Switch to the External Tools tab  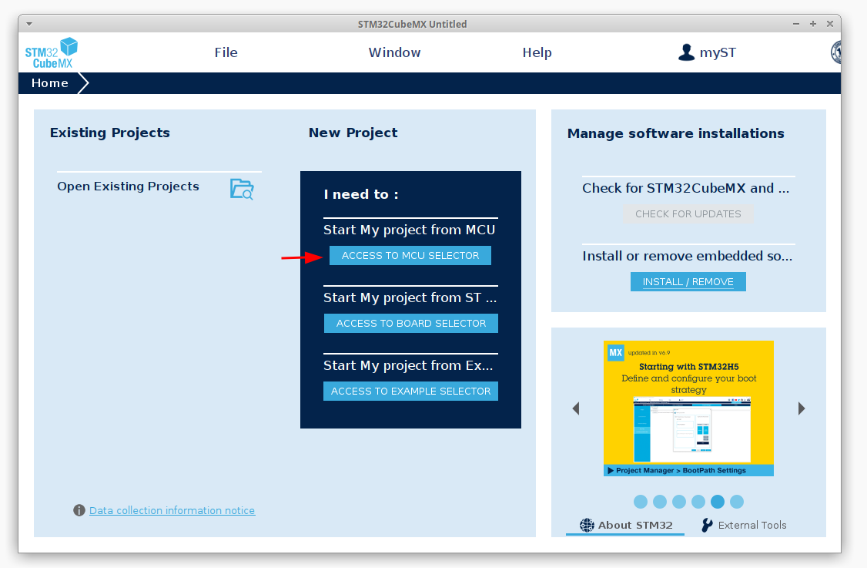click(x=744, y=526)
